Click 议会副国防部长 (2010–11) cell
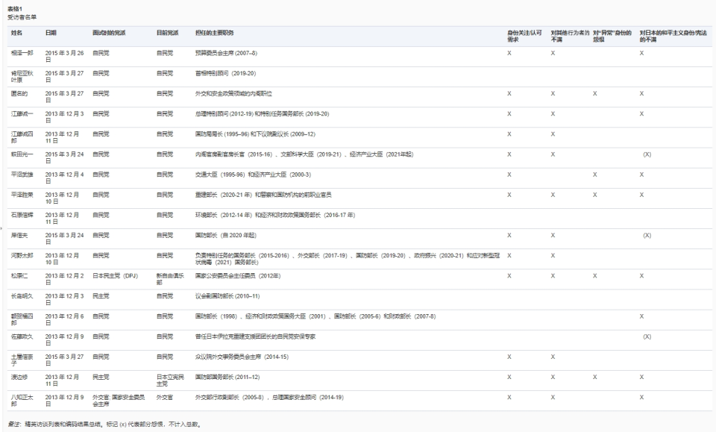The image size is (716, 432). tap(227, 296)
